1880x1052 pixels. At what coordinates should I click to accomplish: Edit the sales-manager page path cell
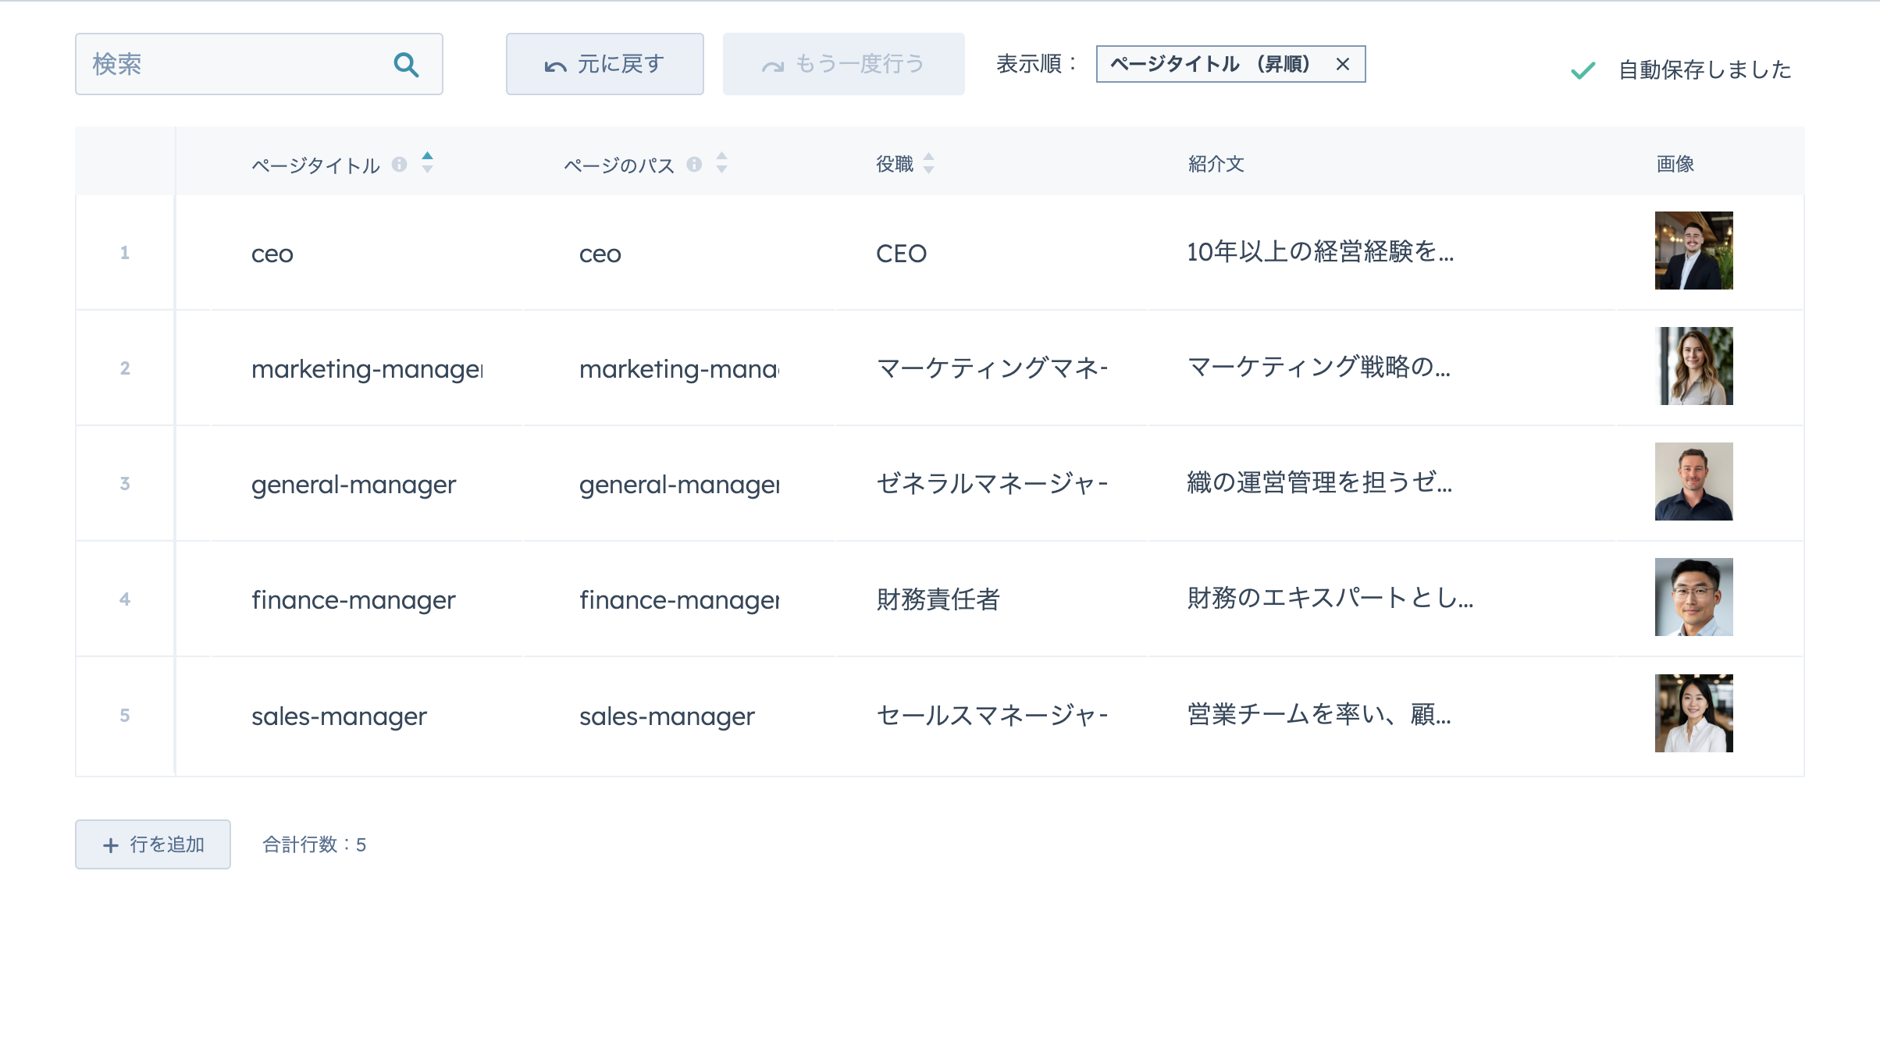pos(667,716)
